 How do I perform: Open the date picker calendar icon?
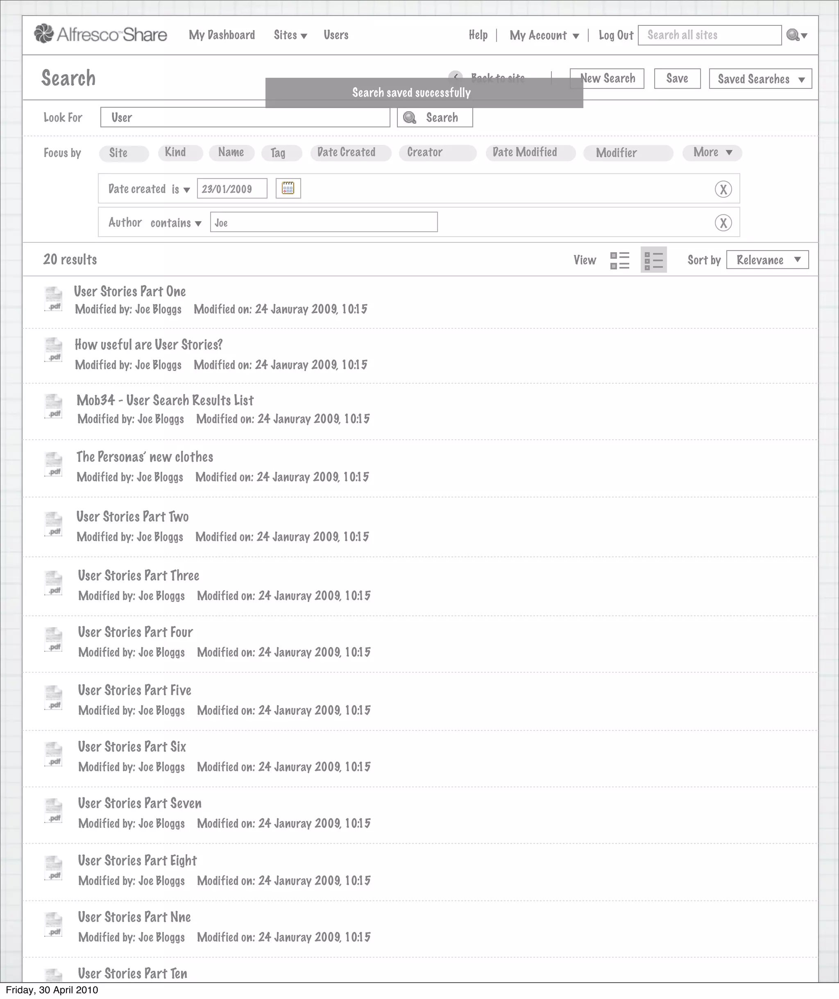click(x=288, y=188)
